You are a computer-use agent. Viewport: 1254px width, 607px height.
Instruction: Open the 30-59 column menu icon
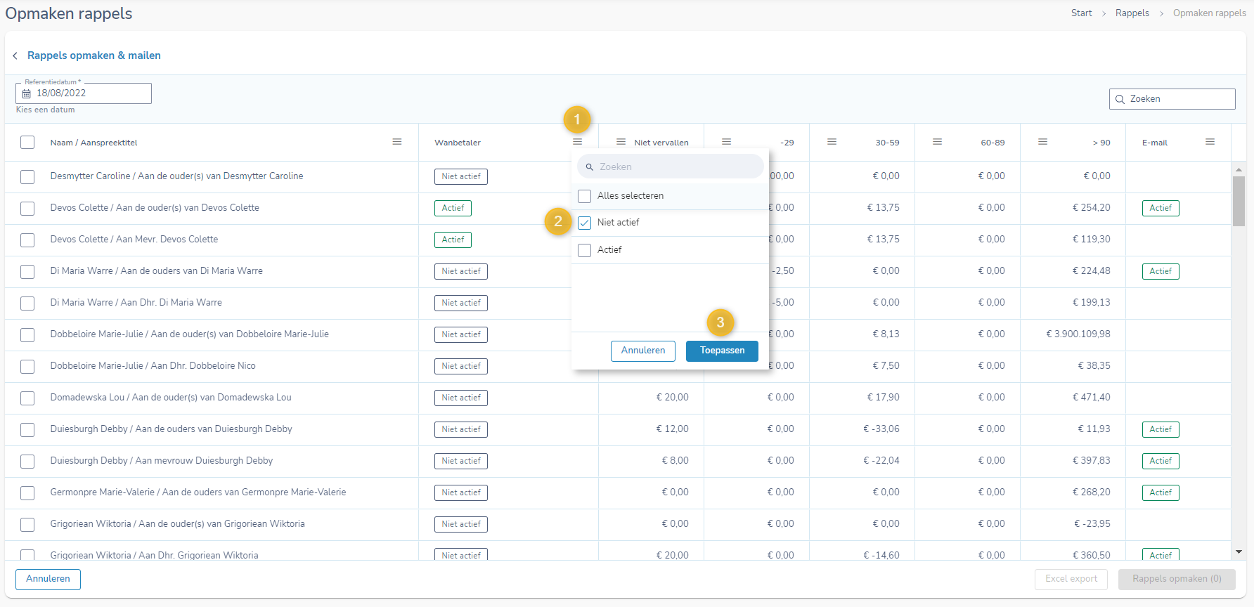coord(832,142)
